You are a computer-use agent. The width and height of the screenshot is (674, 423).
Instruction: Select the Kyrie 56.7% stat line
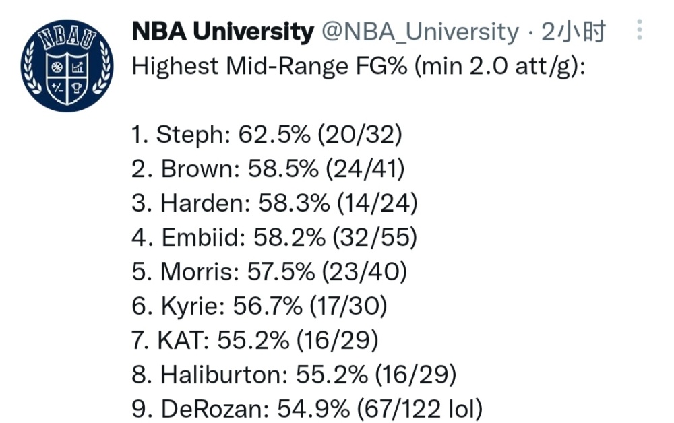click(259, 306)
